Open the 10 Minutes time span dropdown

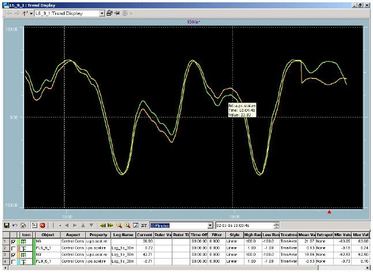pyautogui.click(x=210, y=225)
